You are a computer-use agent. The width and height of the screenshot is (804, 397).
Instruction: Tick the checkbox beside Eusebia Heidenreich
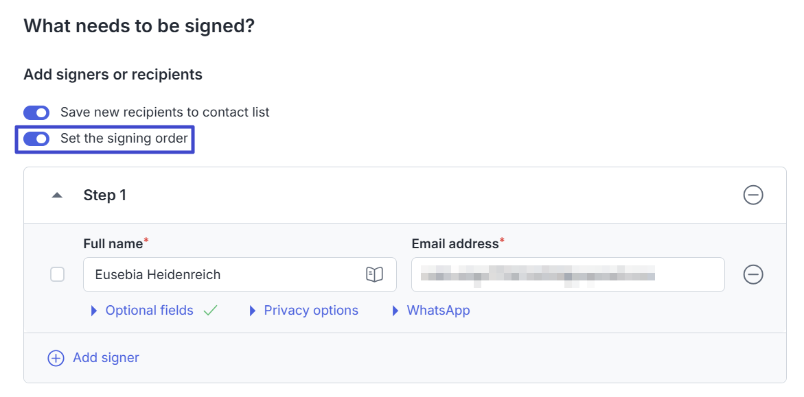click(x=58, y=275)
